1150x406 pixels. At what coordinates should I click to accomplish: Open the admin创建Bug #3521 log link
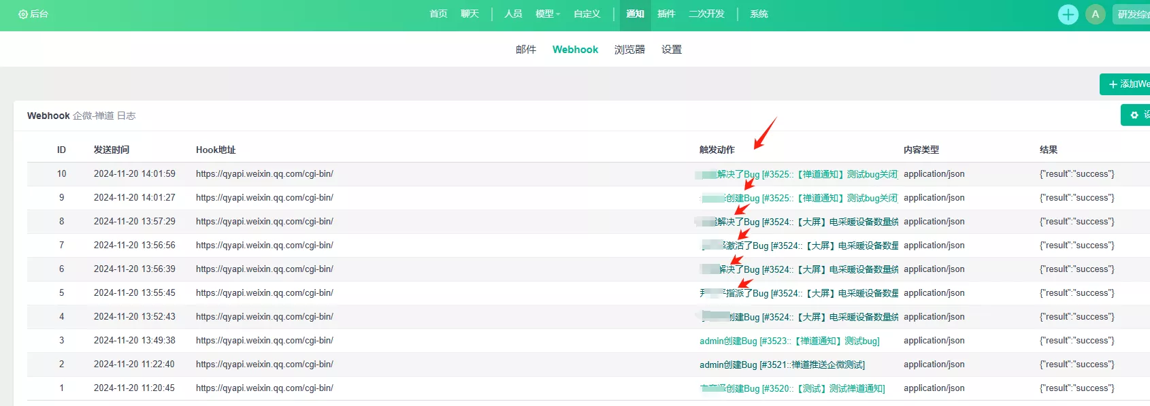pyautogui.click(x=782, y=365)
